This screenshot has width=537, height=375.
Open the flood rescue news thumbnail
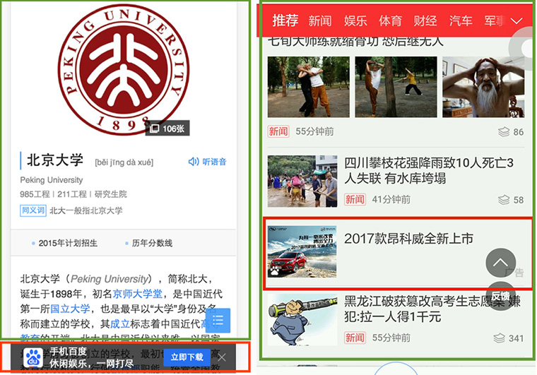pos(302,181)
